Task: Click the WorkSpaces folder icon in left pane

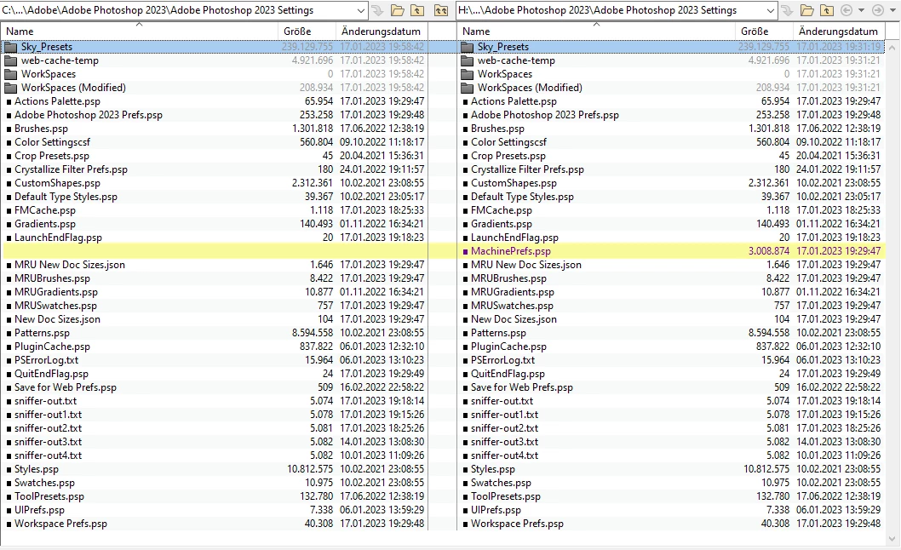Action: tap(11, 74)
